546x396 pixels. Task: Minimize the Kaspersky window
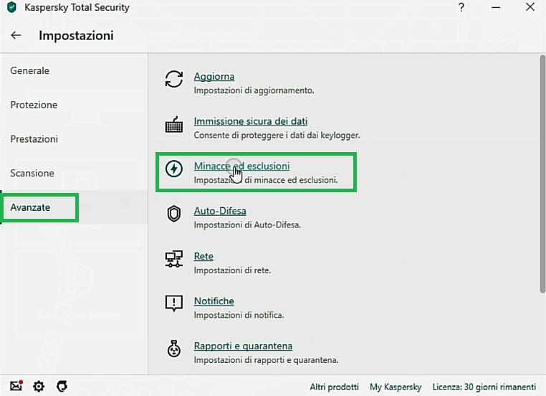(496, 7)
